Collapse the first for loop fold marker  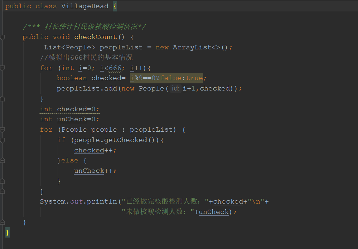[3, 68]
